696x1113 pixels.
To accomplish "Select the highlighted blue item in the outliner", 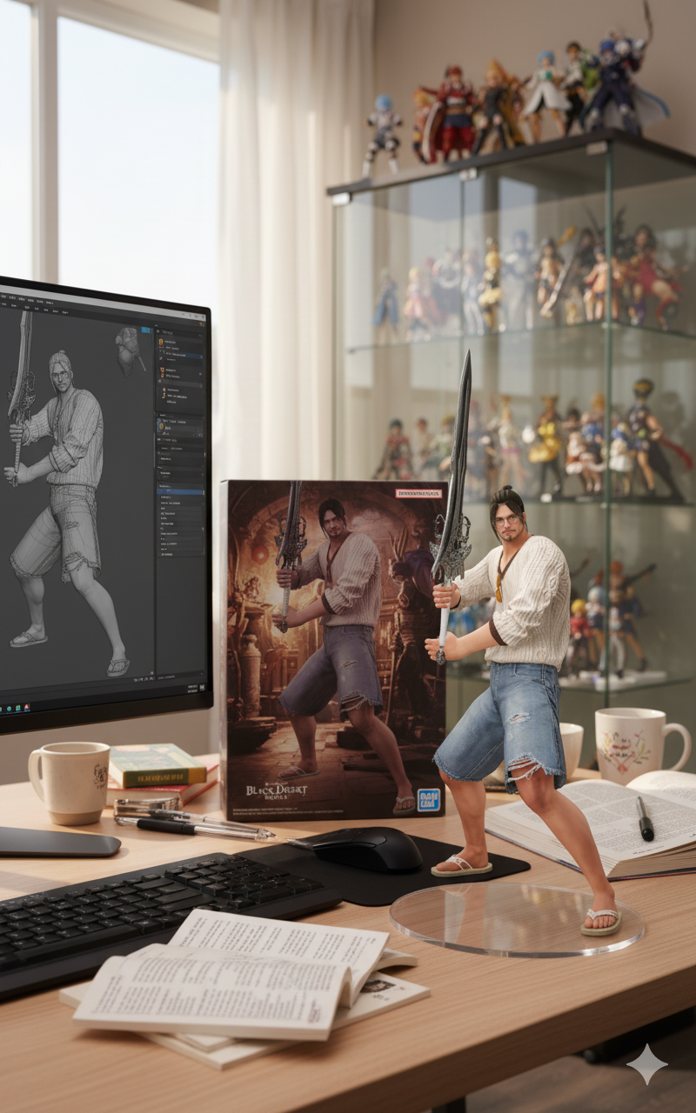I will point(179,357).
